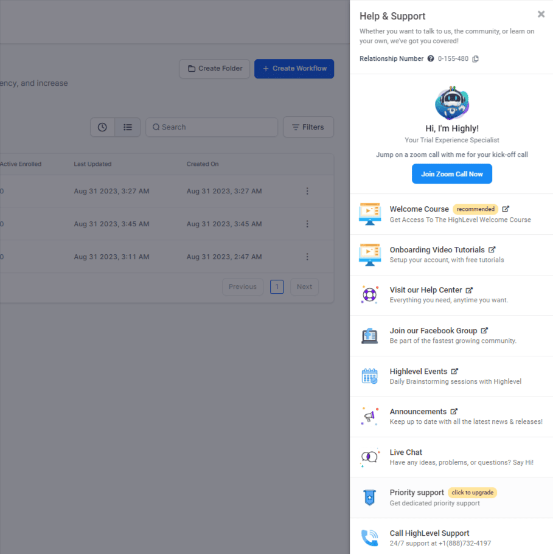553x554 pixels.
Task: Open Announcements external link icon
Action: point(454,411)
